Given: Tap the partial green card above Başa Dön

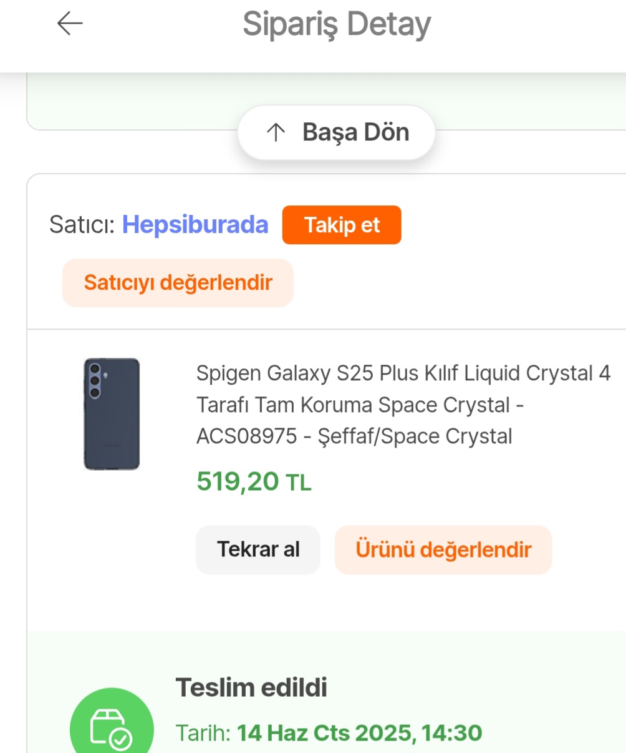Looking at the screenshot, I should (x=326, y=101).
